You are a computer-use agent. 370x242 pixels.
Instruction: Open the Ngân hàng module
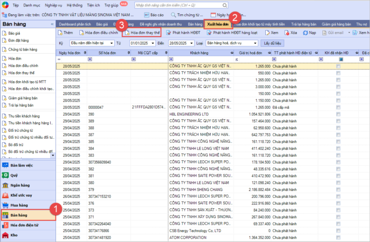[x=19, y=185]
